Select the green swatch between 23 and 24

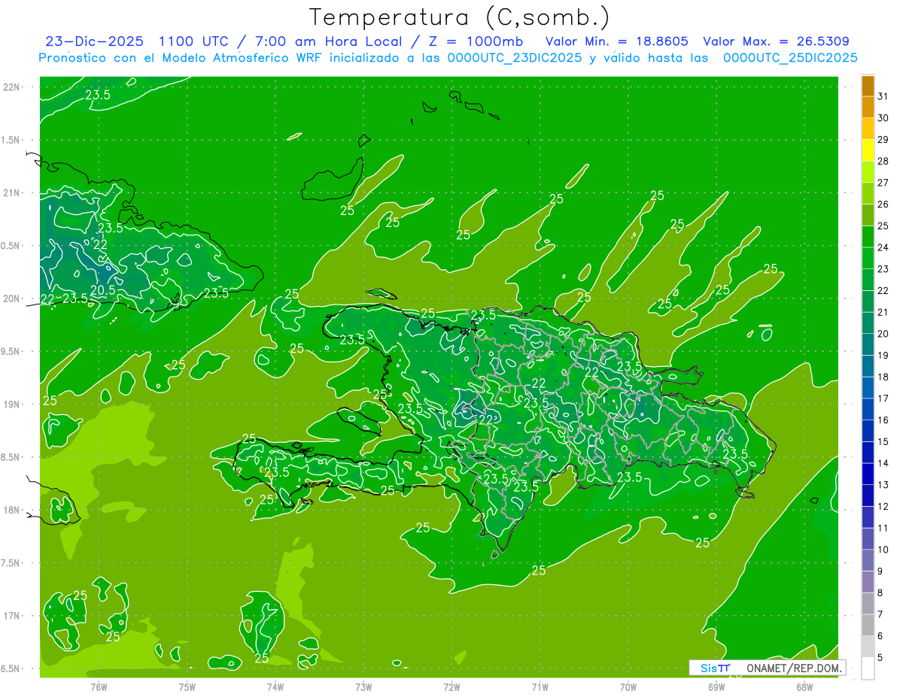[x=868, y=258]
